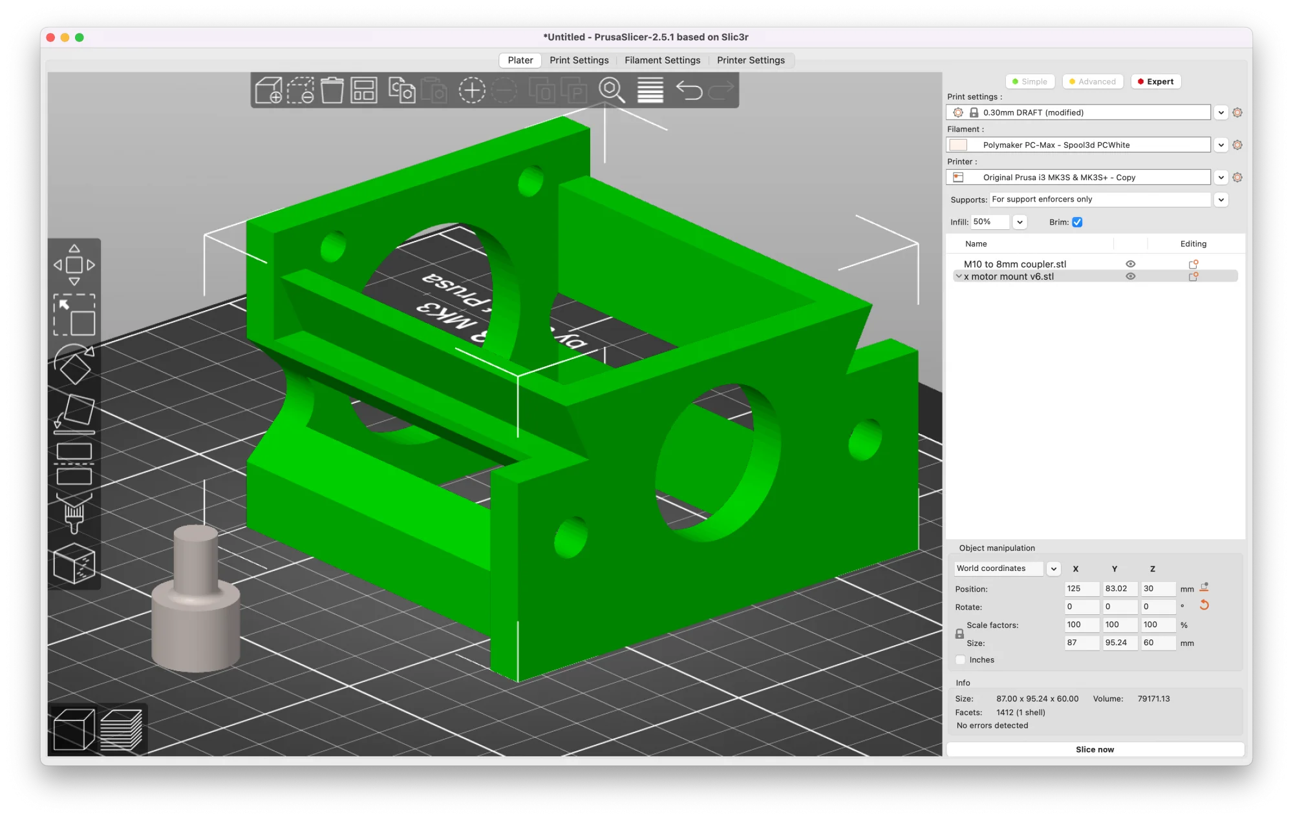Open the Supports dropdown
Image resolution: width=1293 pixels, height=819 pixels.
(x=1221, y=200)
